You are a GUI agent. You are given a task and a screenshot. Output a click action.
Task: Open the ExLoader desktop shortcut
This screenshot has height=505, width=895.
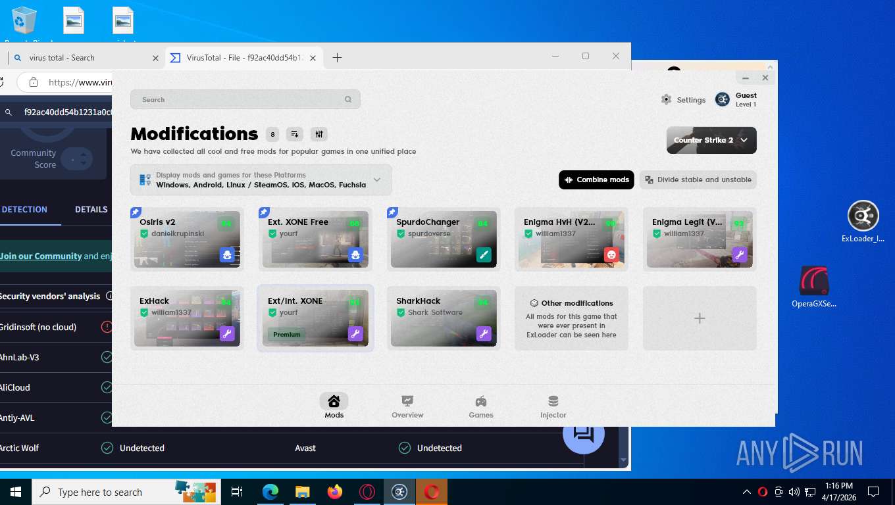point(863,222)
